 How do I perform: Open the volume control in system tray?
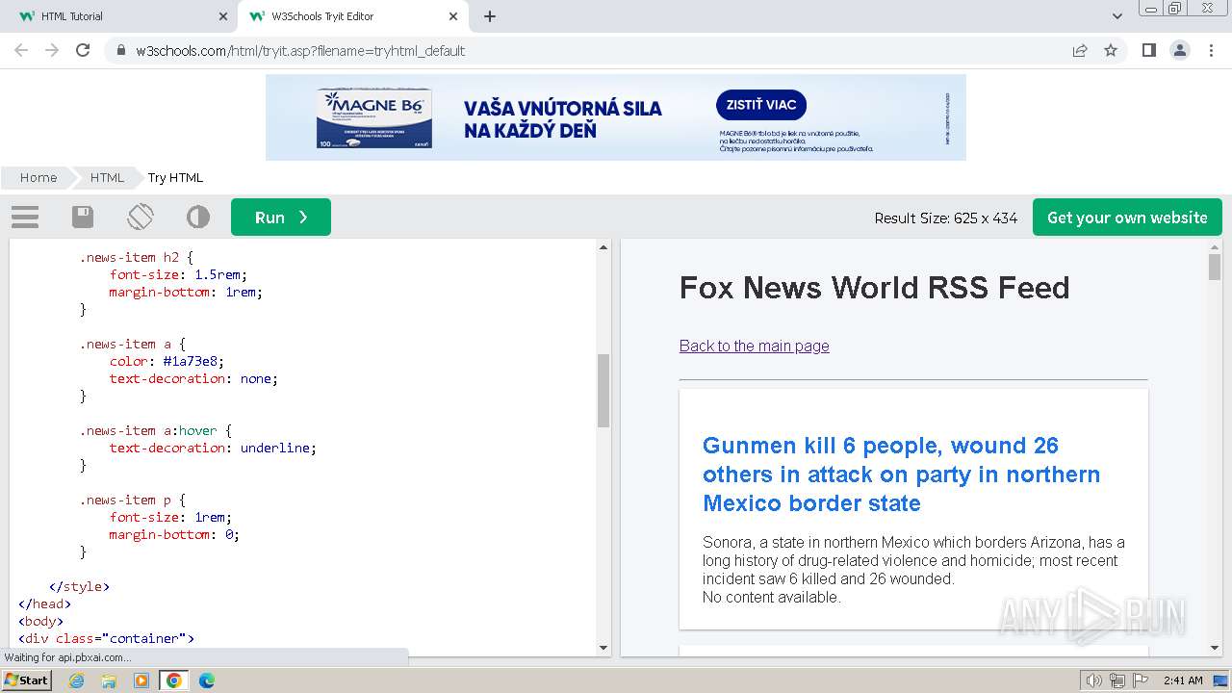[1093, 680]
